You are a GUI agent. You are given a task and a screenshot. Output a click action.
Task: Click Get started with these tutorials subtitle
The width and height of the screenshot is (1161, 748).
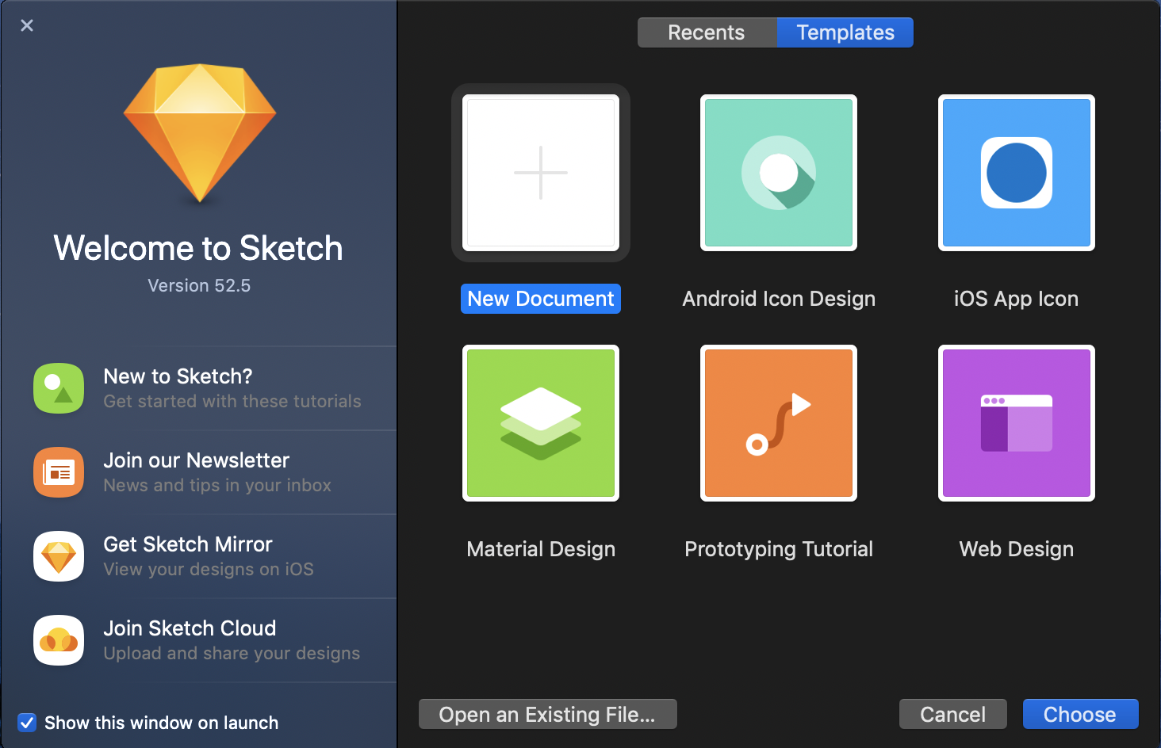[232, 402]
